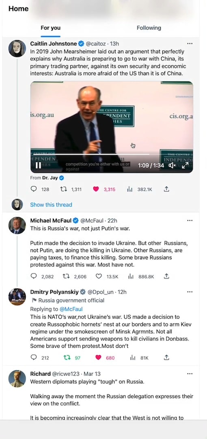
Task: Like Michael McFaul's tweet
Action: pos(99,277)
